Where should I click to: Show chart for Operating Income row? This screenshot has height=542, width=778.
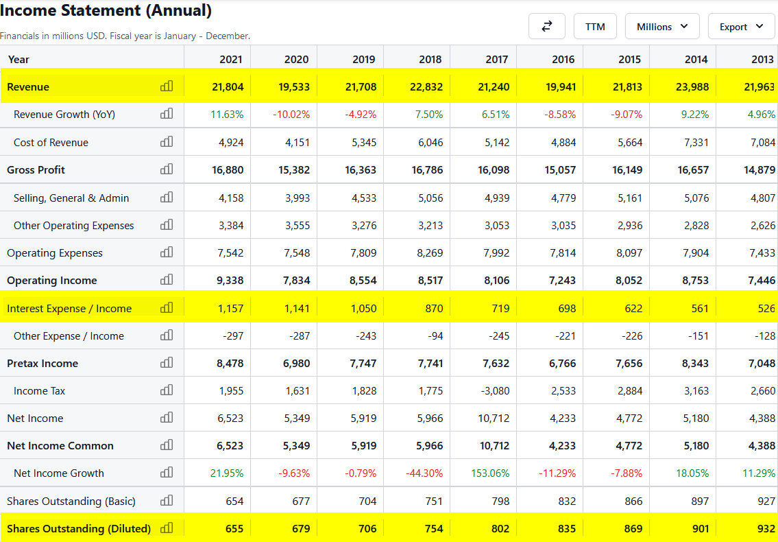(167, 280)
